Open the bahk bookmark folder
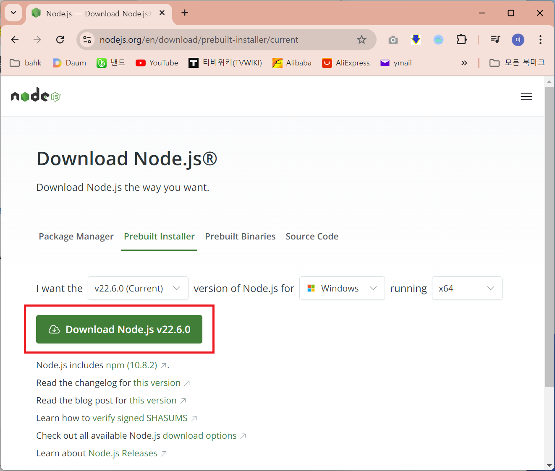The width and height of the screenshot is (555, 471). click(x=25, y=63)
